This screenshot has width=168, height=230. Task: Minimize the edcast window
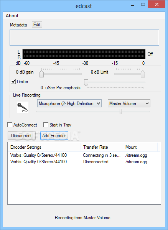(133, 5)
